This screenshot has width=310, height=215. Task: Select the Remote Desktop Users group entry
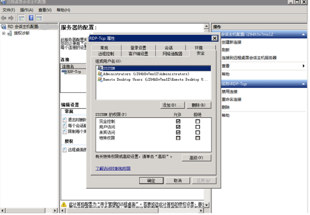pos(153,80)
